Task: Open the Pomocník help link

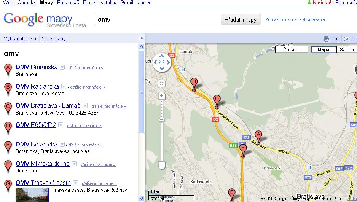Action: point(346,3)
